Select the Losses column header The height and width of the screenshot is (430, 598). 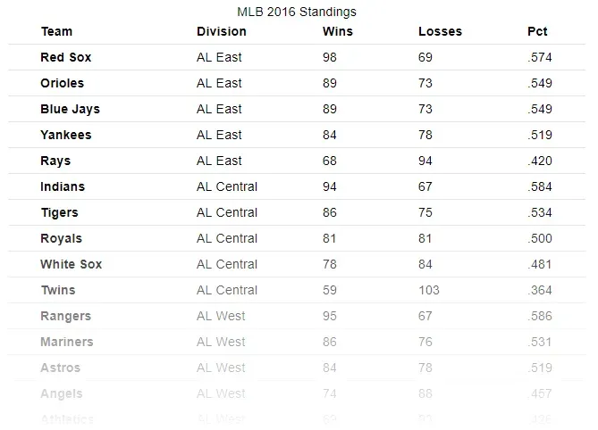coord(440,31)
